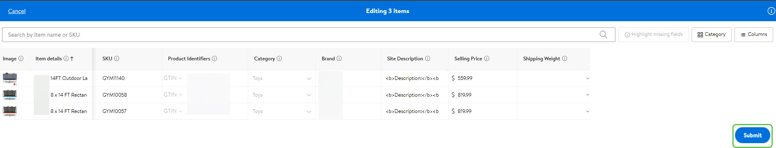776x148 pixels.
Task: Click the info icon next to Shipping Weight
Action: [x=564, y=58]
